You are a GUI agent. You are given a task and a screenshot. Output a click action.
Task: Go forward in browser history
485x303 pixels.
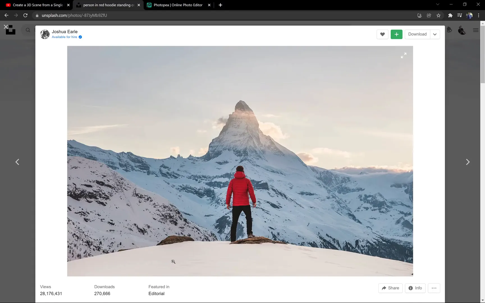[x=16, y=15]
